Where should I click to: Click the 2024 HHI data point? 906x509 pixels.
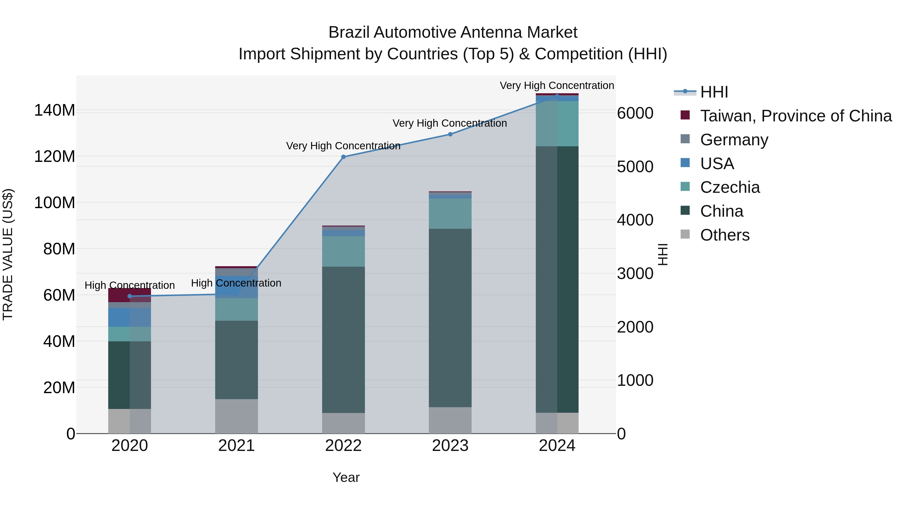(557, 96)
